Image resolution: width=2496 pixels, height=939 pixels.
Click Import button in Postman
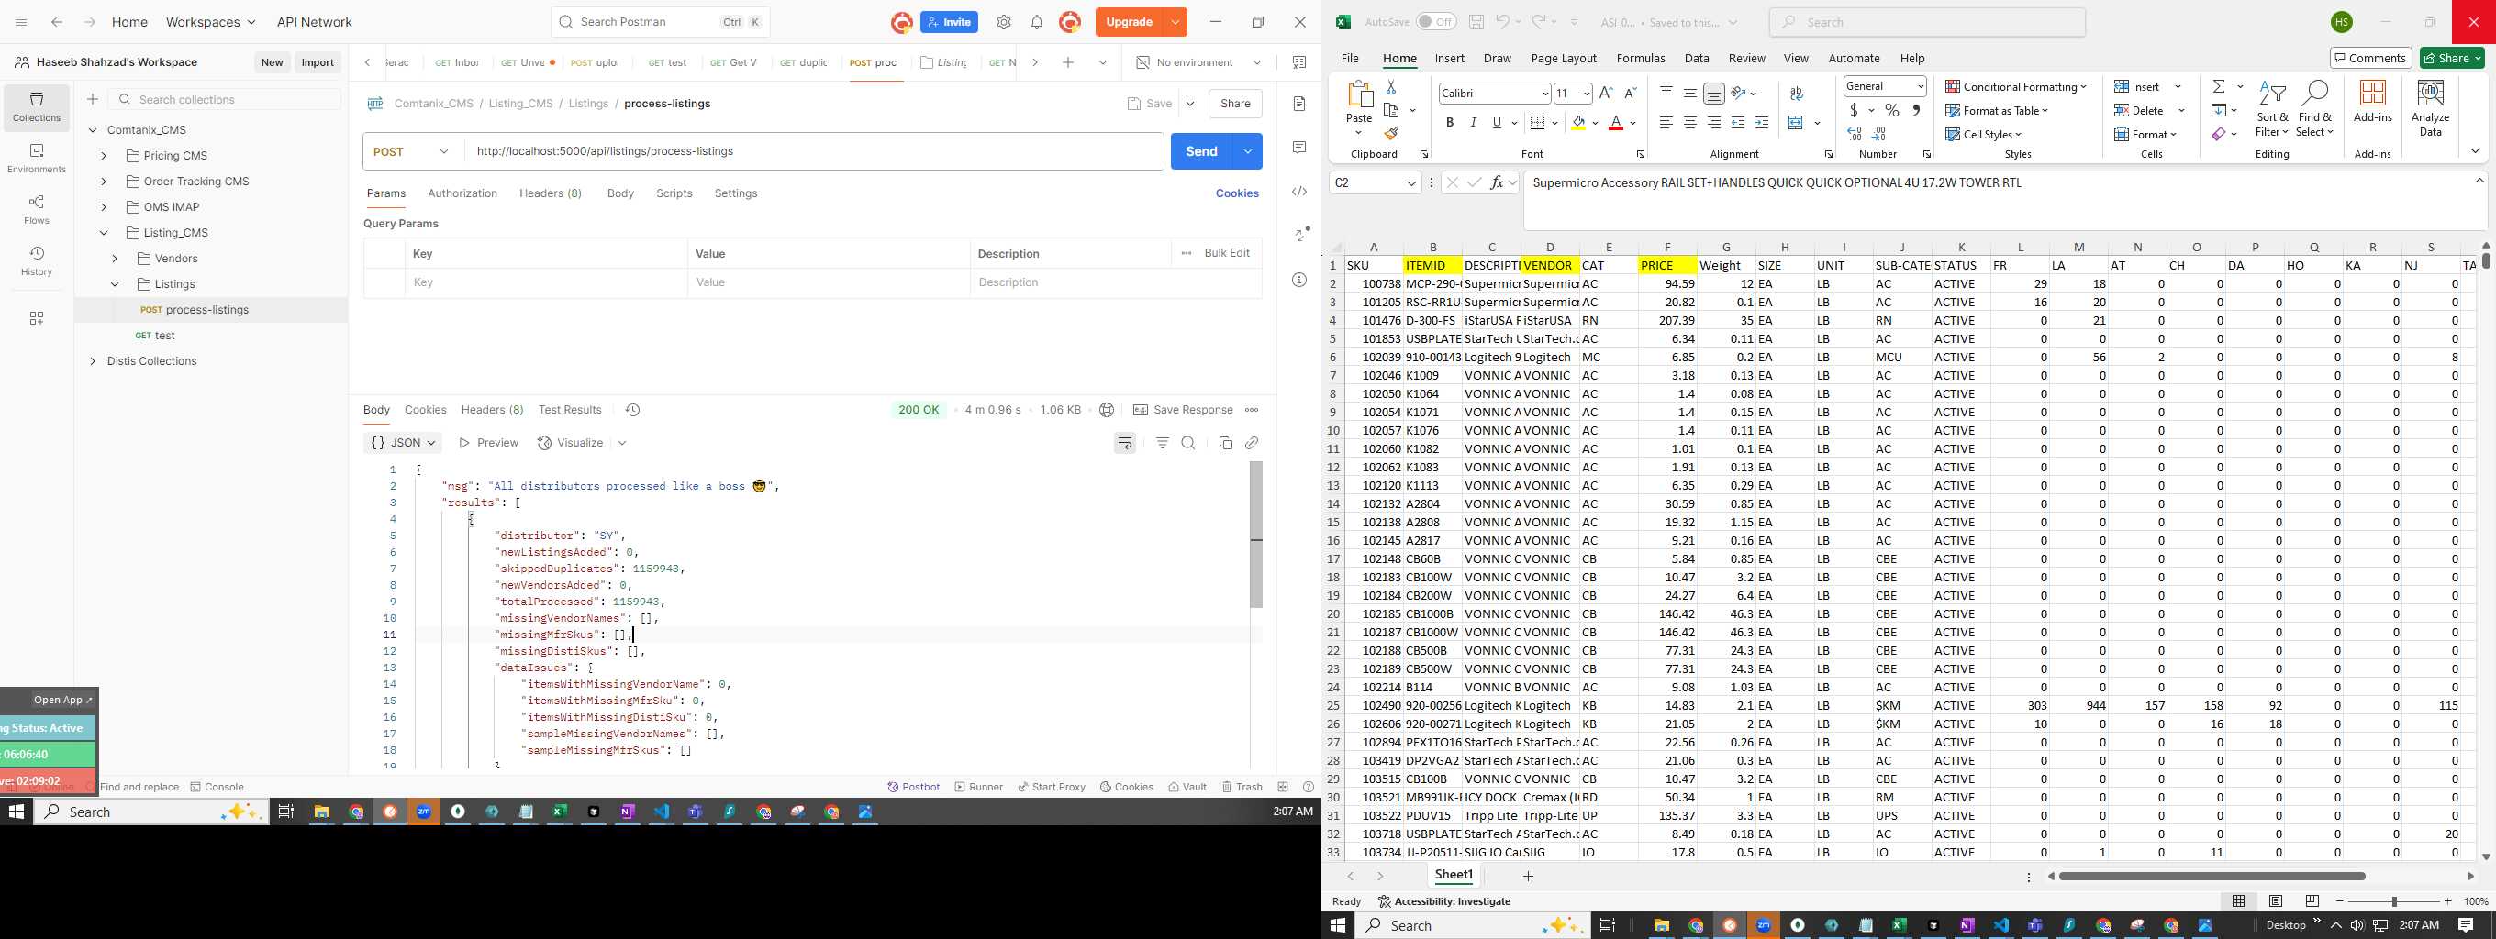[318, 63]
